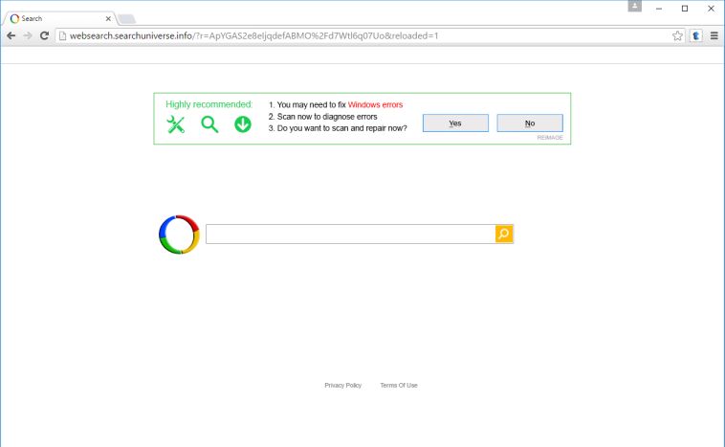Click the Highly recommended heading
725x447 pixels.
tap(209, 104)
